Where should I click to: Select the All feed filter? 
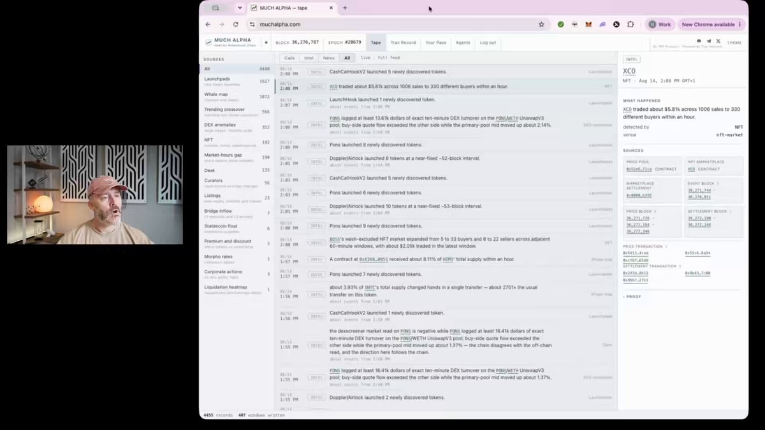click(x=347, y=57)
